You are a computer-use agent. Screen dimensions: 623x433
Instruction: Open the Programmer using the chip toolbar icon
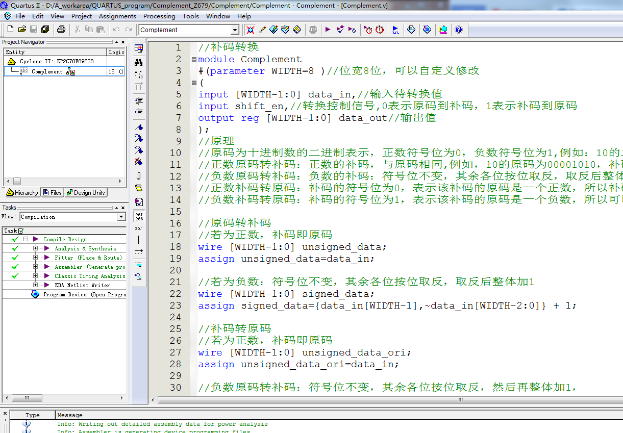click(443, 30)
